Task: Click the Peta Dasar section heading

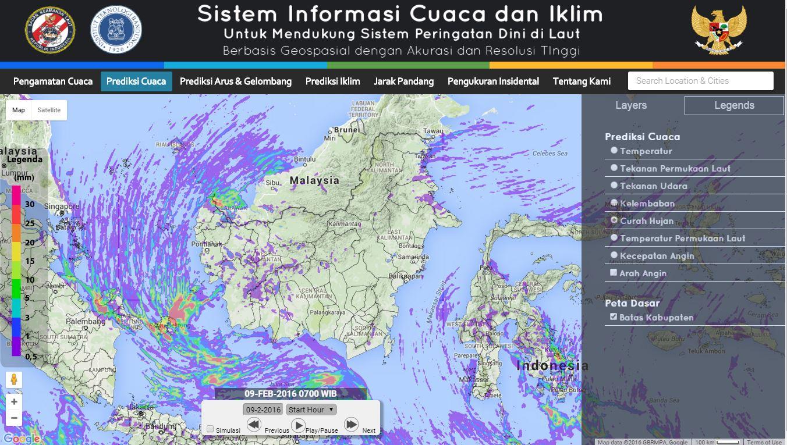Action: (632, 303)
